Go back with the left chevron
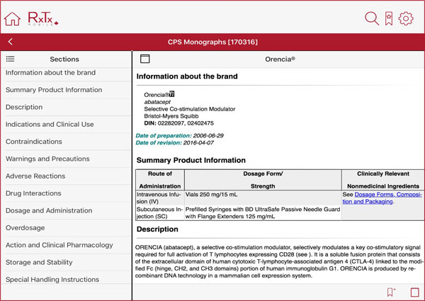 (x=11, y=42)
